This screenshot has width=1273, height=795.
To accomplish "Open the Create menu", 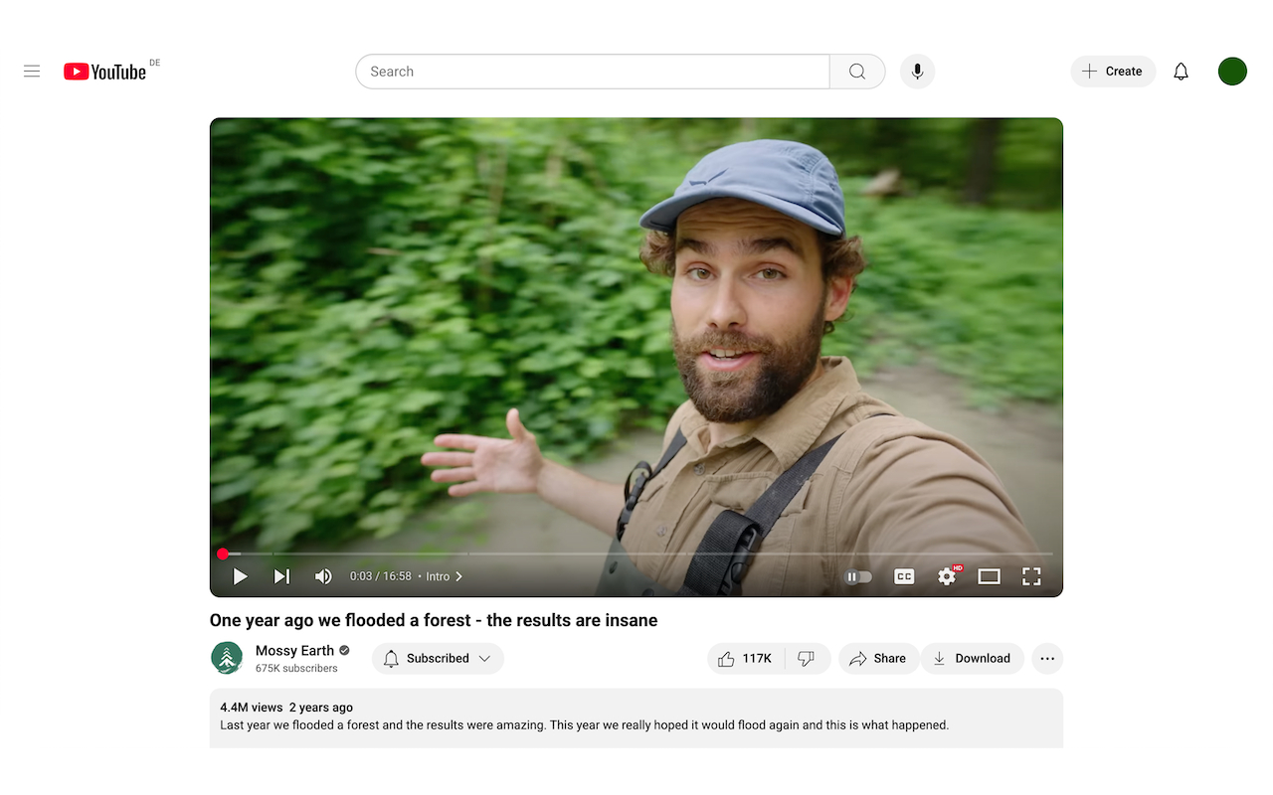I will (1113, 72).
